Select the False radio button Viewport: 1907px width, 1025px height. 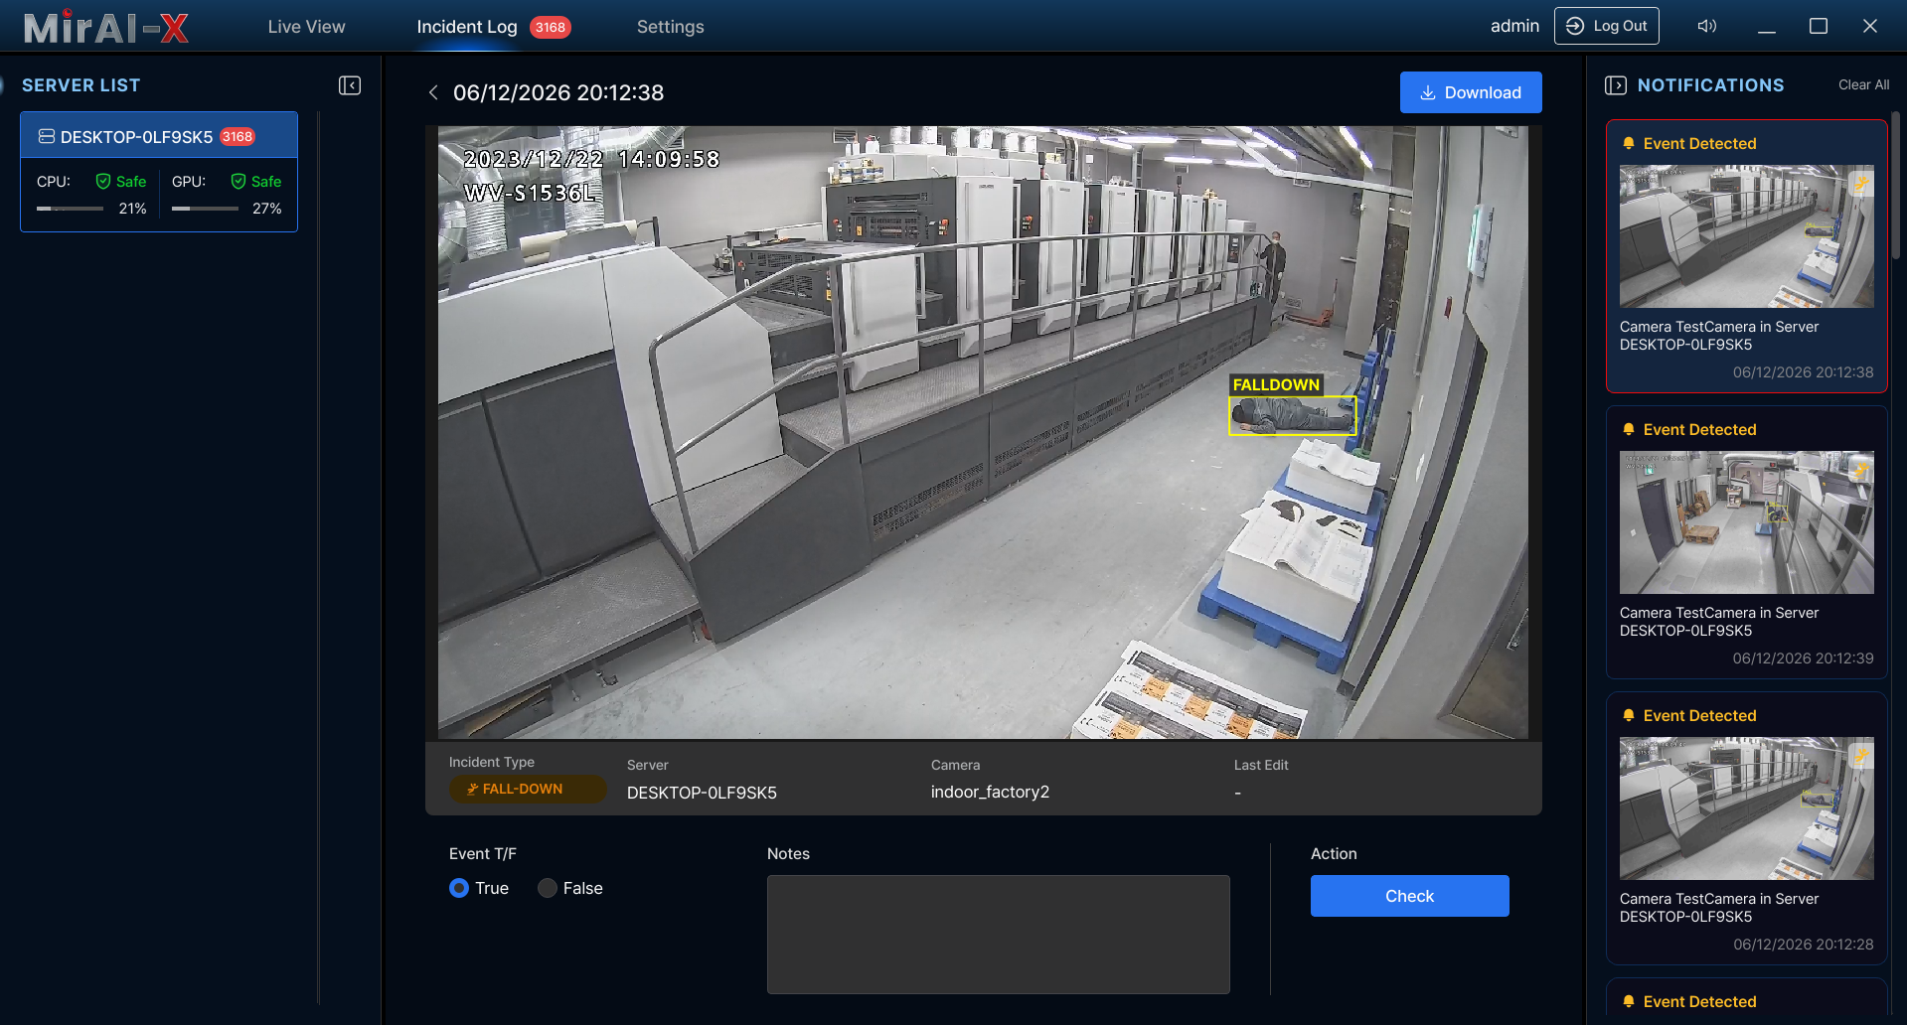click(x=548, y=888)
